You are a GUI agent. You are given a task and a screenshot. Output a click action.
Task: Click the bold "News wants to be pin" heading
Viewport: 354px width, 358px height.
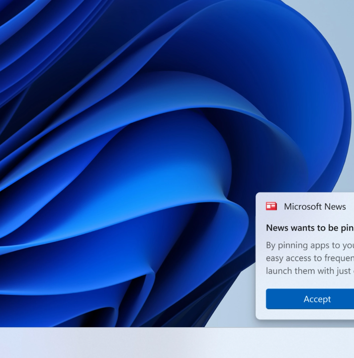pos(310,228)
